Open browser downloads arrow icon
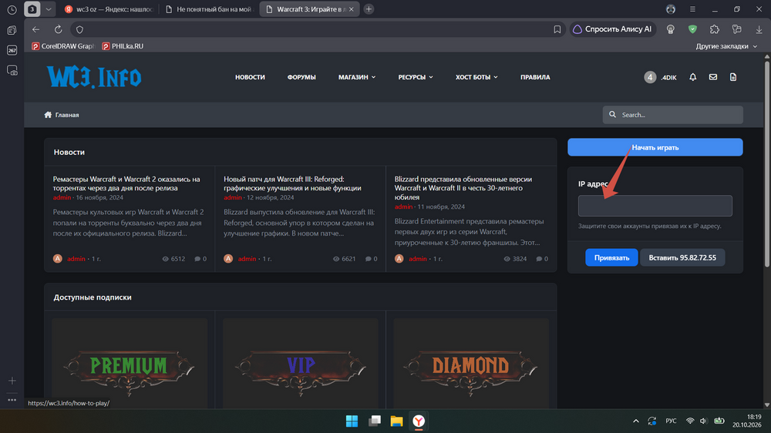 (759, 29)
